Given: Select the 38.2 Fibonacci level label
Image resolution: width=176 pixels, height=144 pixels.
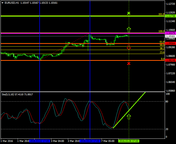Looking at the screenshot, I should (x=162, y=48).
